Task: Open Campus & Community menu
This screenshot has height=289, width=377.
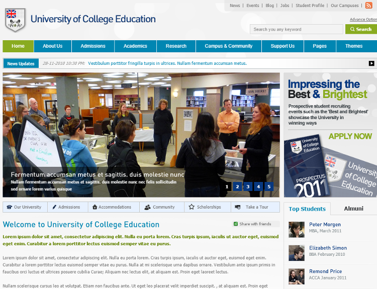Action: (x=229, y=46)
